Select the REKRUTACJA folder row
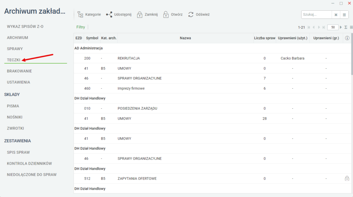Image resolution: width=353 pixels, height=197 pixels. click(x=212, y=58)
